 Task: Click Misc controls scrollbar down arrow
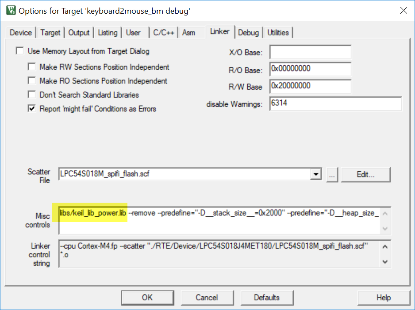(x=385, y=228)
